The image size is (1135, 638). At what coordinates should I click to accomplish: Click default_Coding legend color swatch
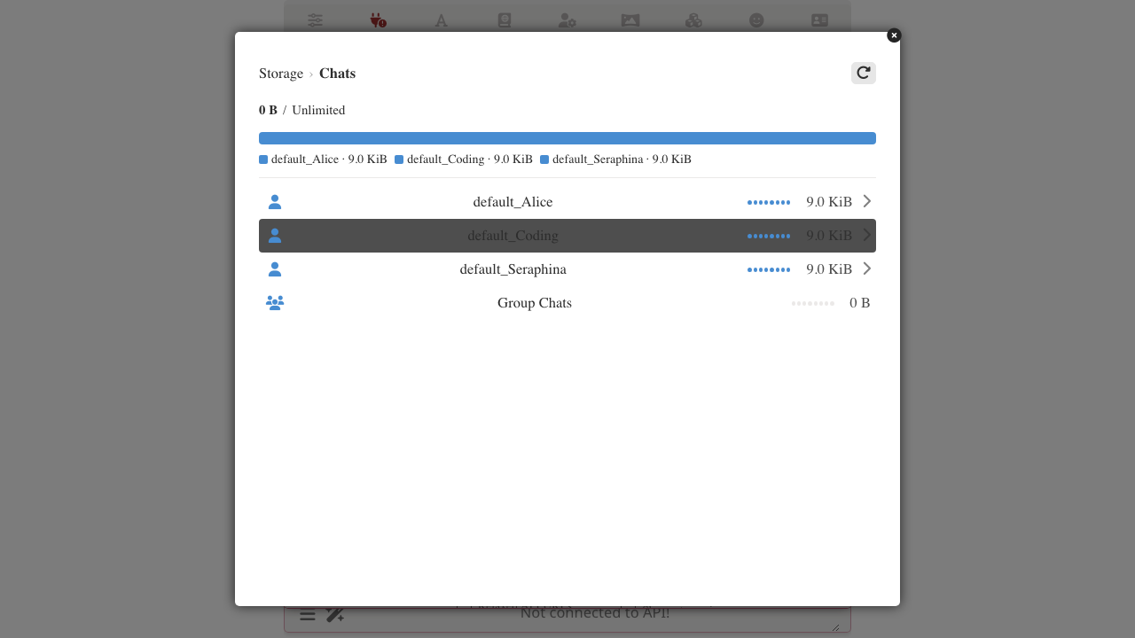coord(399,159)
